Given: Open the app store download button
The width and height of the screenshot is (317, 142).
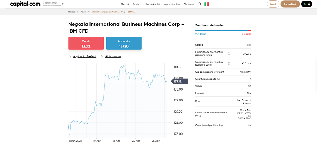Looking at the screenshot, I should click(x=307, y=4).
